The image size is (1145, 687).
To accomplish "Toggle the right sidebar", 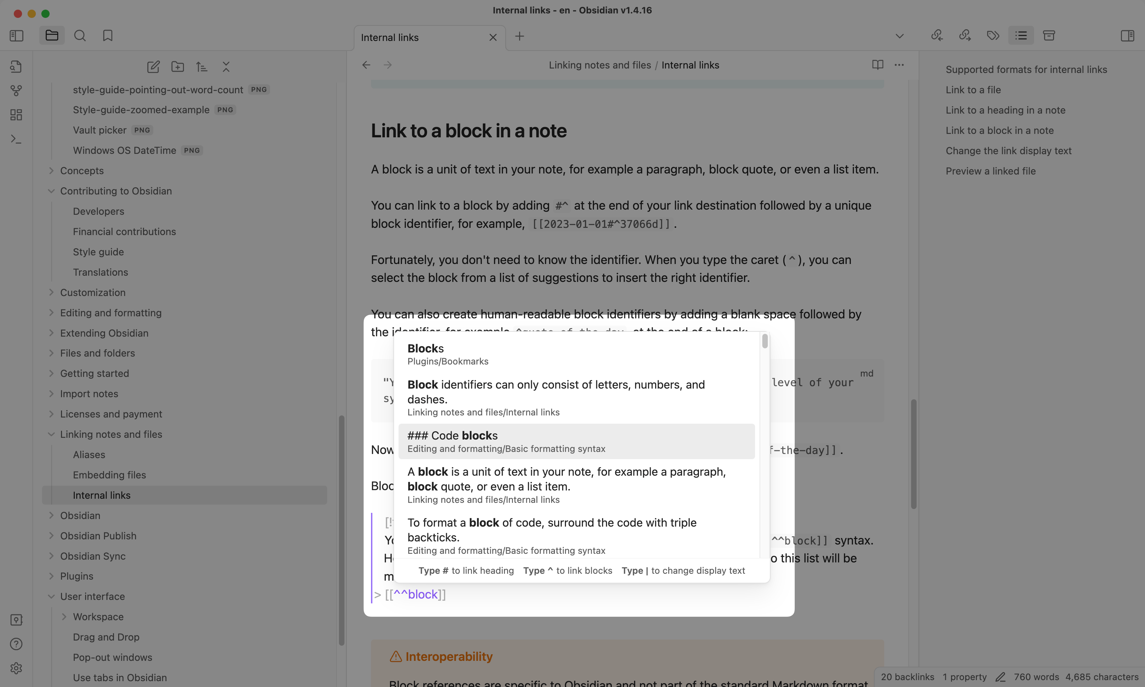I will [1127, 36].
